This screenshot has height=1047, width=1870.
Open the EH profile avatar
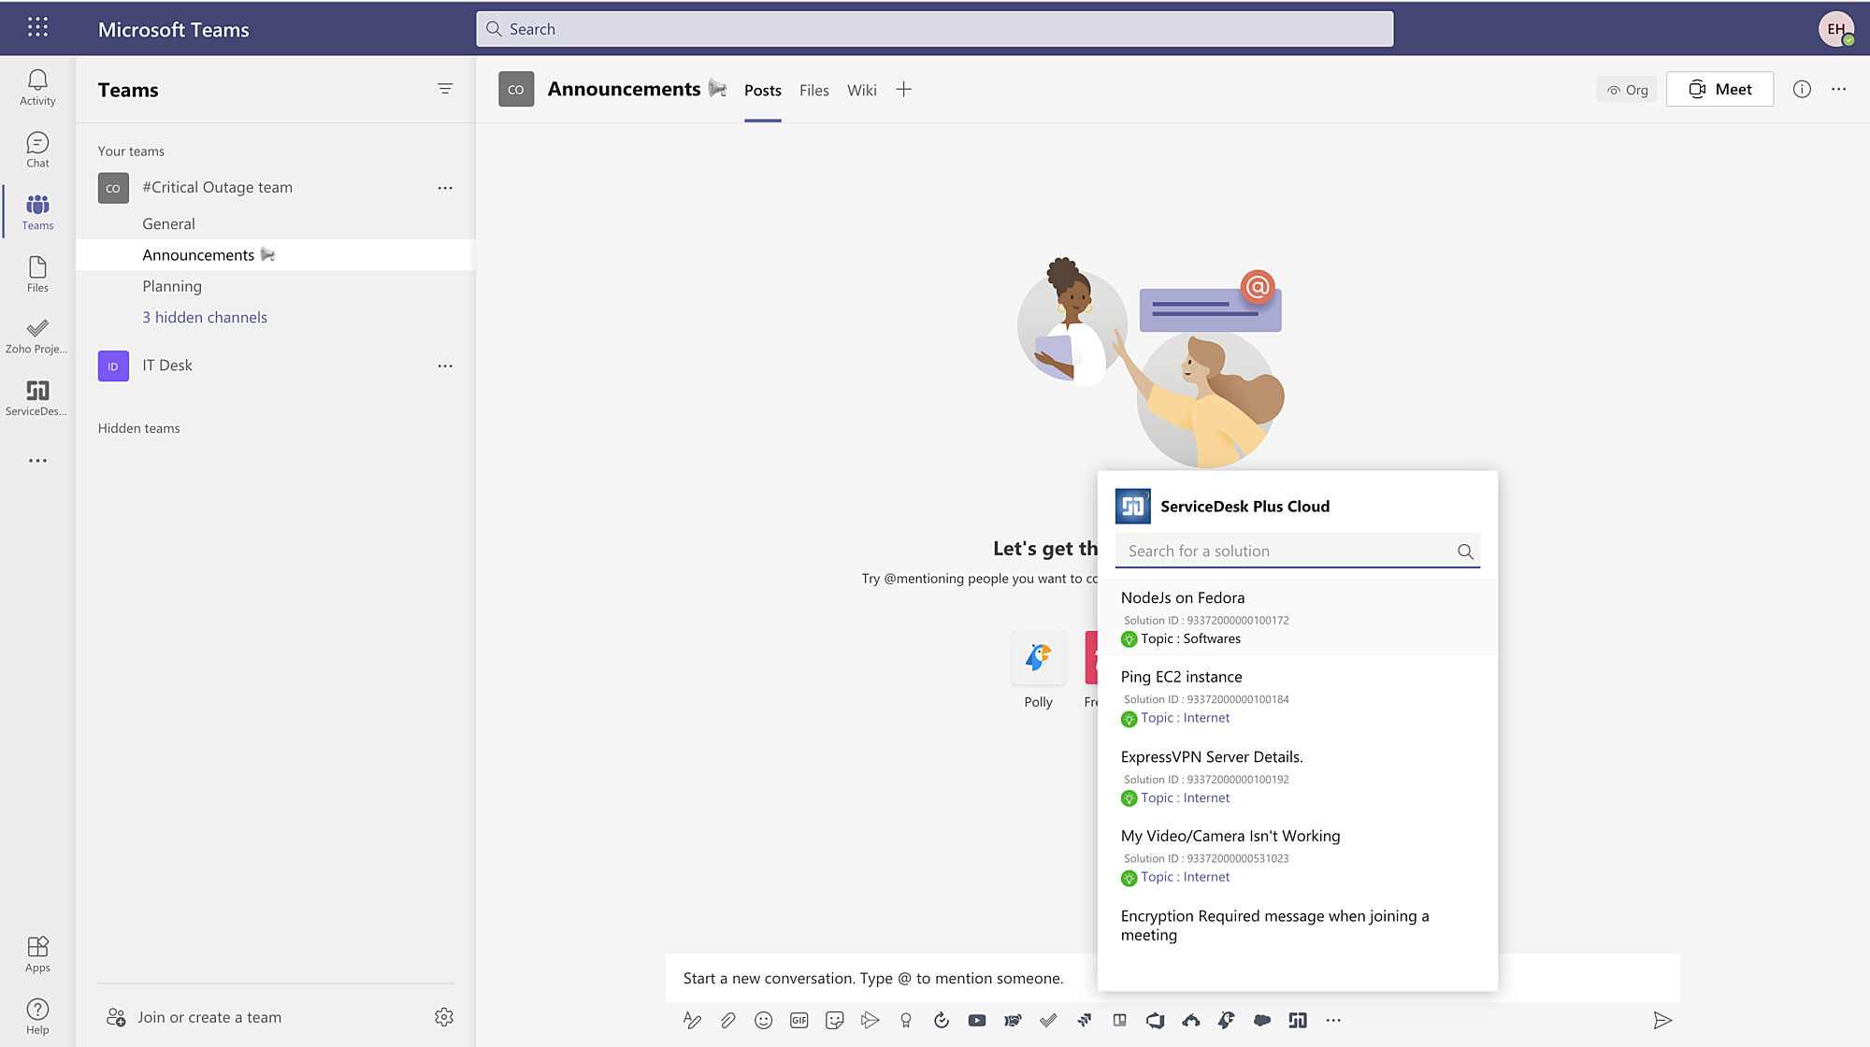tap(1836, 29)
